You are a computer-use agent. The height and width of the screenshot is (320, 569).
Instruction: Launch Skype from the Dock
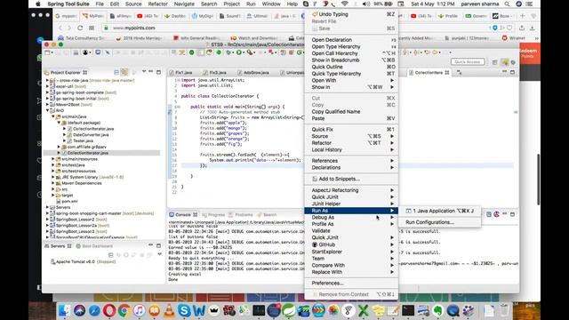click(x=184, y=310)
